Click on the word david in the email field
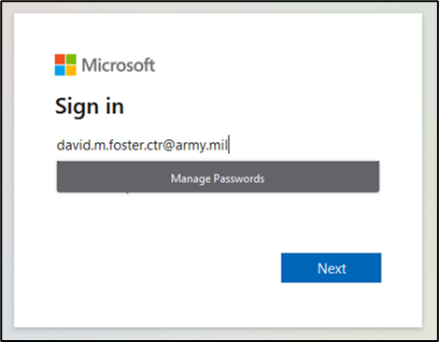439x342 pixels. [71, 145]
